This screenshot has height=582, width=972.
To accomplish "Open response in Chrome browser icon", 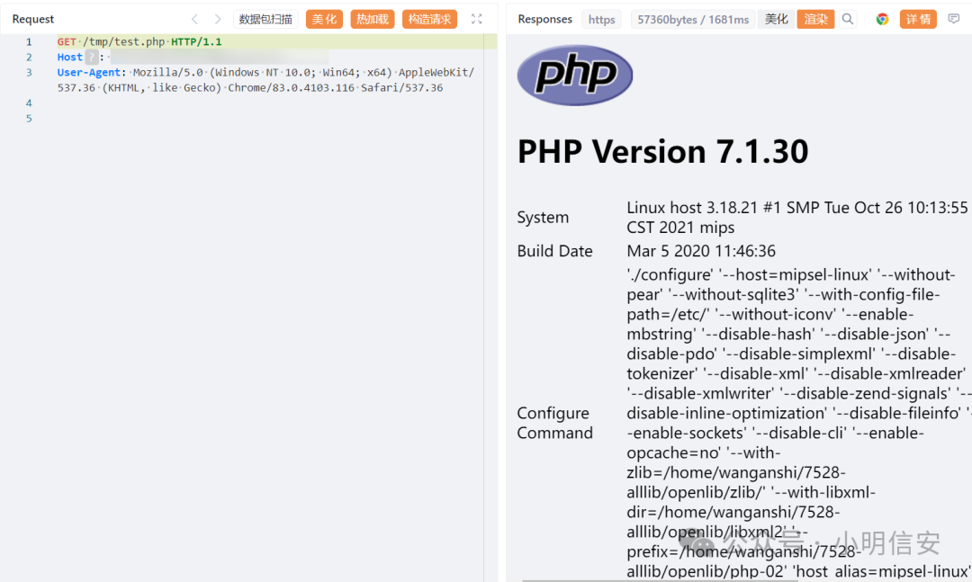I will [x=882, y=19].
